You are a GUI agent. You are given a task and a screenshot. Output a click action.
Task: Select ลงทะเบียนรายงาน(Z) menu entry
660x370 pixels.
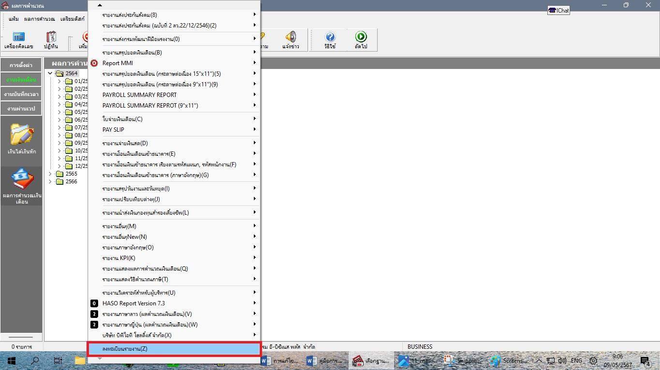pos(174,348)
